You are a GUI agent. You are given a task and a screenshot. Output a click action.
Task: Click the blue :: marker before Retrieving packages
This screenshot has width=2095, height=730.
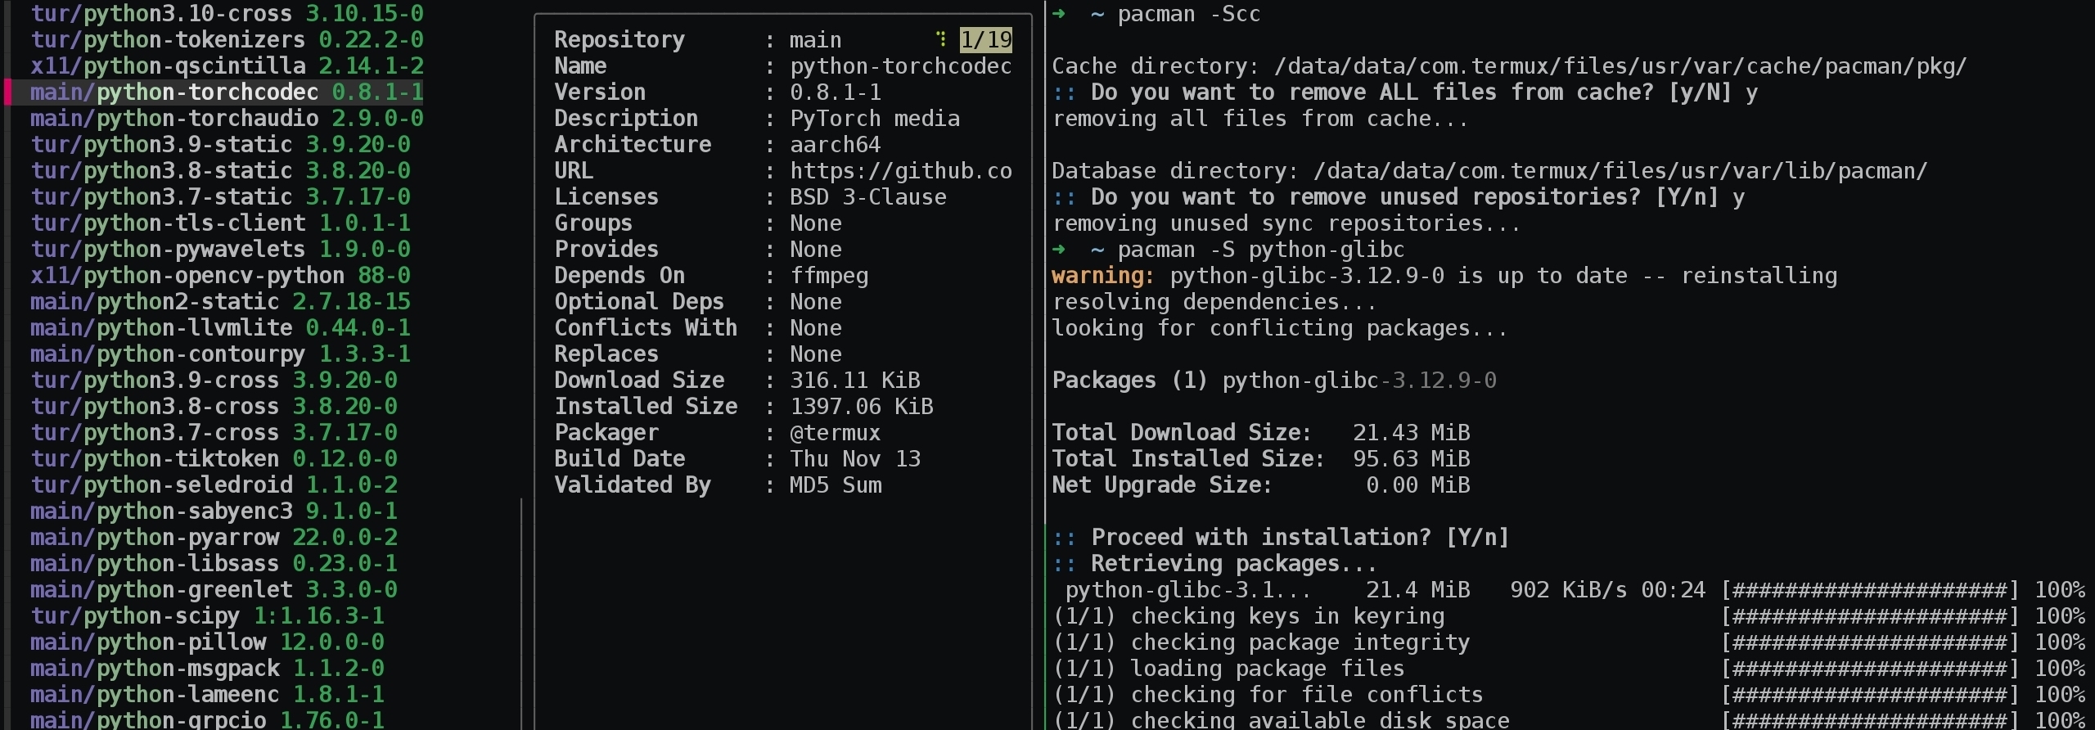[x=1064, y=564]
